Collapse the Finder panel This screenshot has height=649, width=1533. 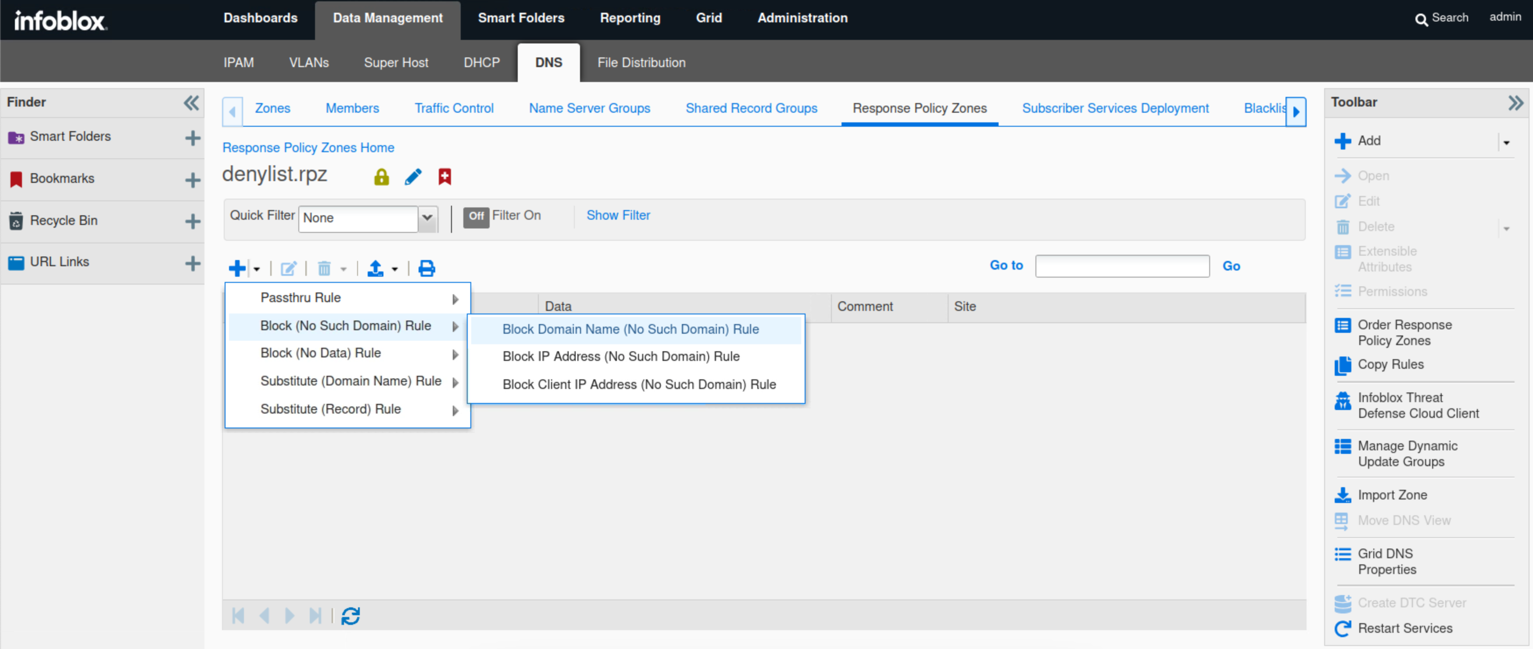click(x=191, y=103)
